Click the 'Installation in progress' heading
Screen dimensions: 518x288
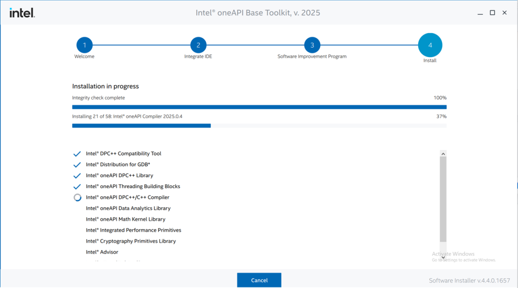point(106,86)
